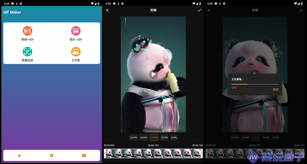Click the panda video preview in the active editor

click(153, 74)
